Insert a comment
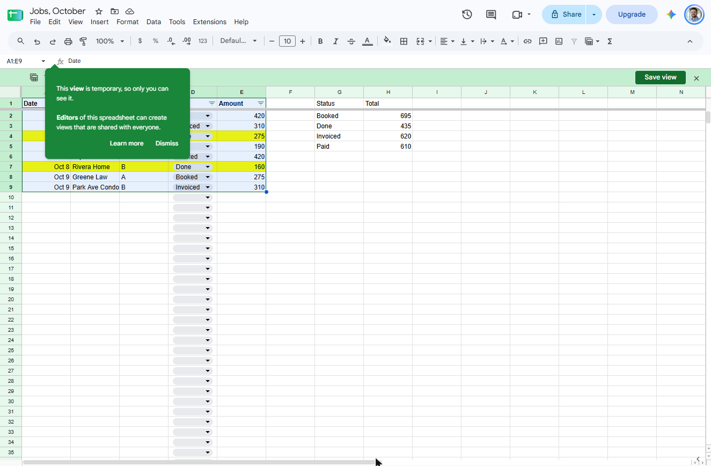 click(x=543, y=41)
